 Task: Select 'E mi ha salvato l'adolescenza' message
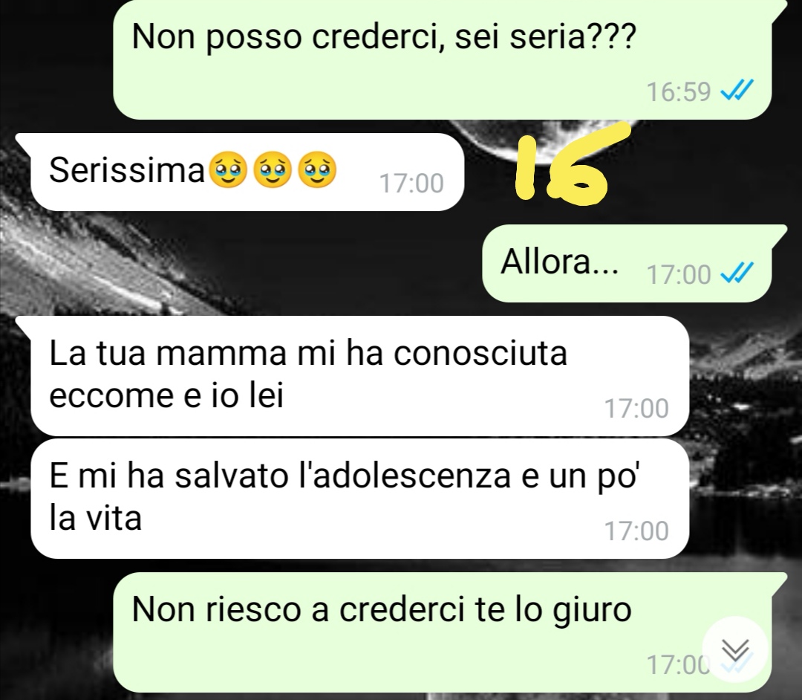[x=359, y=499]
